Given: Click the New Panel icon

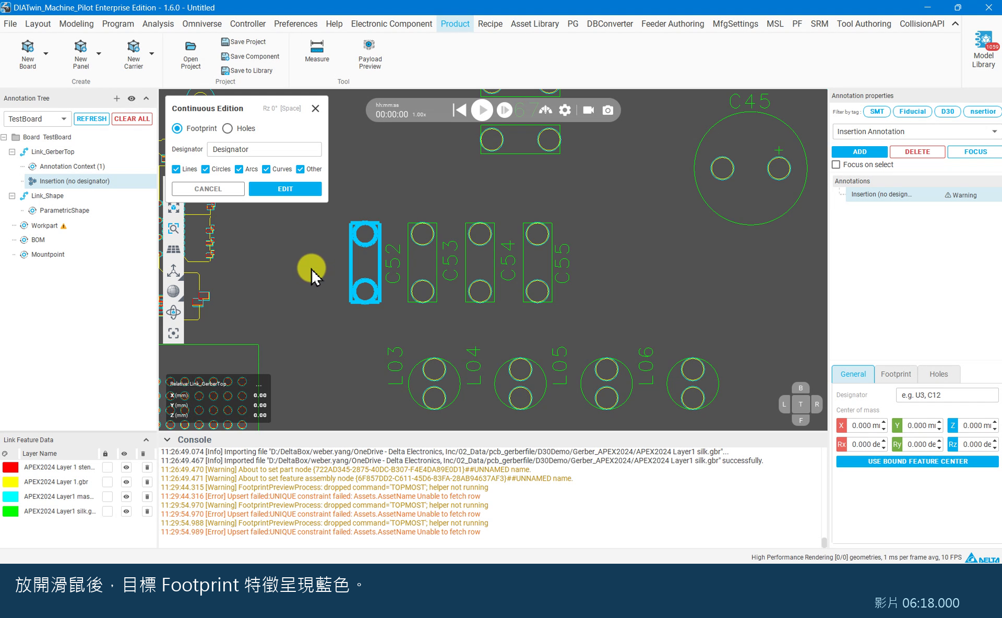Looking at the screenshot, I should 80,47.
